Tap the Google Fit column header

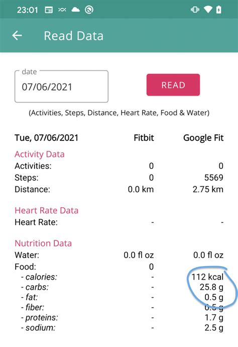click(203, 138)
